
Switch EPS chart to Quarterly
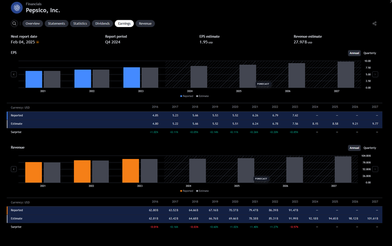tap(370, 53)
